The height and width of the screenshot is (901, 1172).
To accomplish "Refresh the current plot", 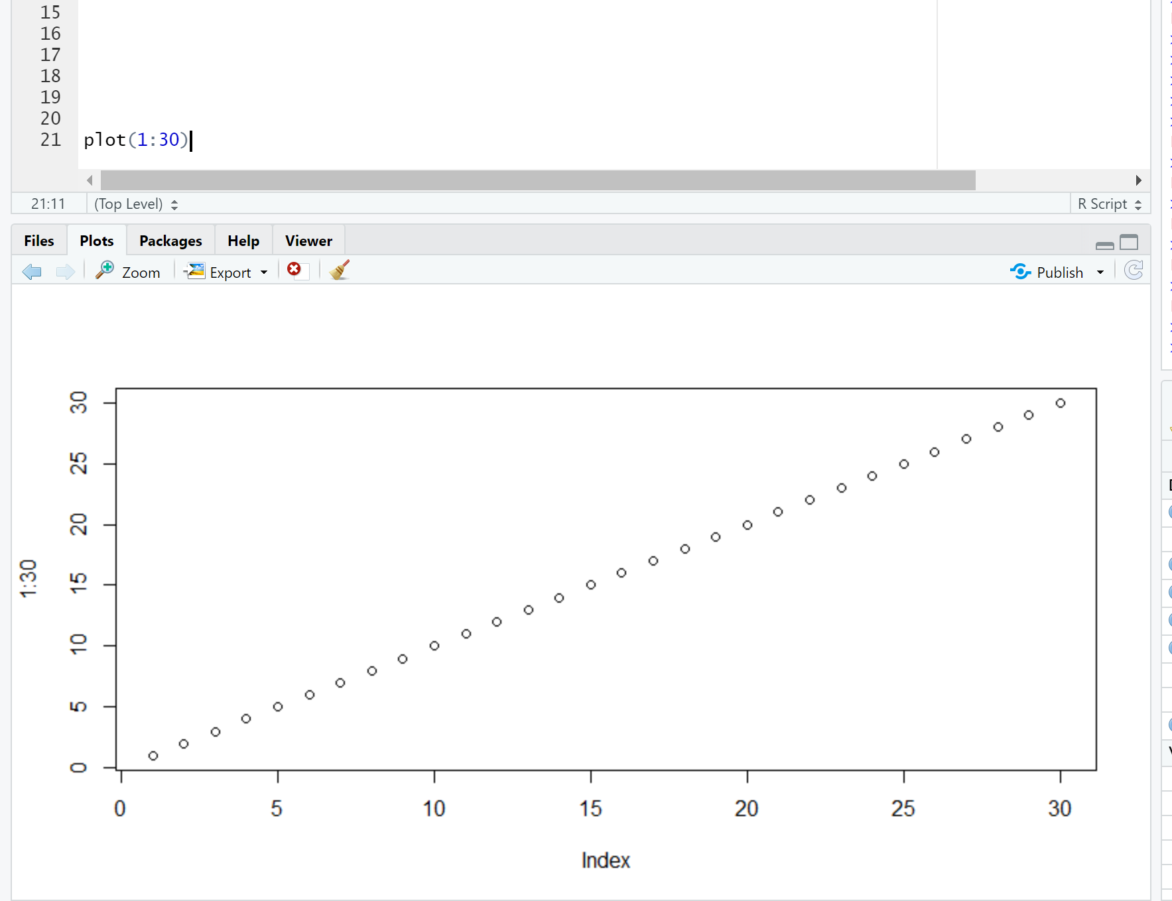I will click(x=1134, y=270).
